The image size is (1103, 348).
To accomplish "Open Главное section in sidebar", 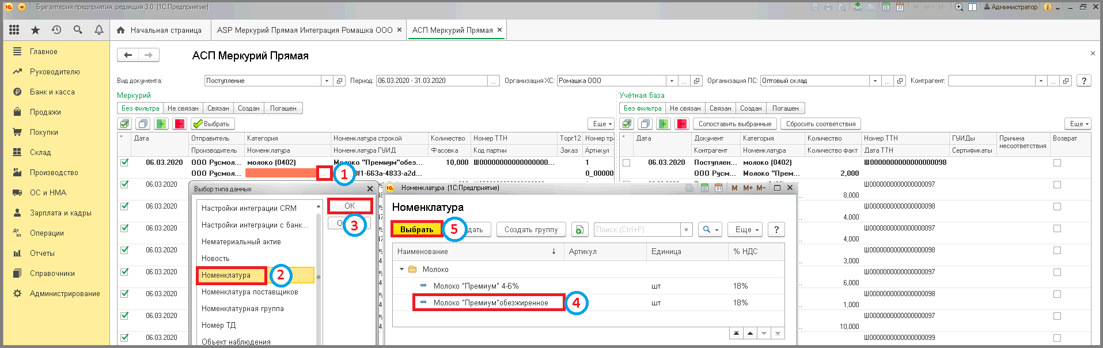I will click(44, 51).
